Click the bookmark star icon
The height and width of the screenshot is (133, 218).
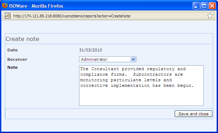coord(210,16)
